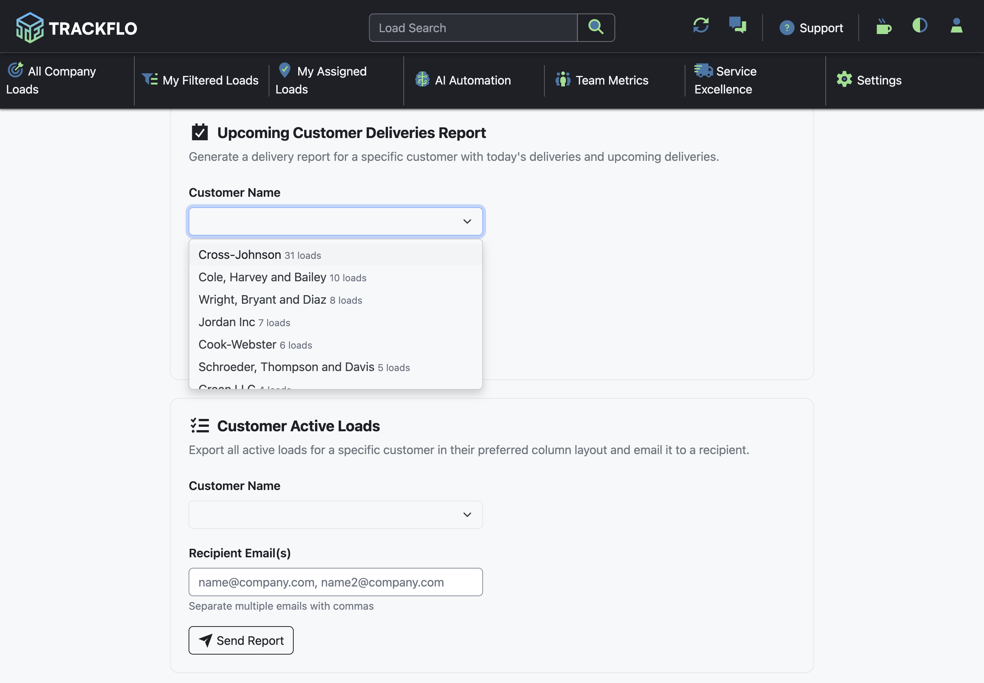The image size is (984, 683).
Task: Click the Support link text
Action: [821, 28]
